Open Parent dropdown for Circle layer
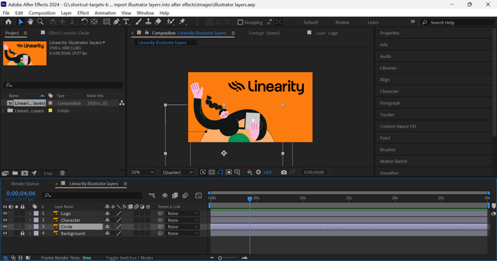497x261 pixels. point(182,227)
